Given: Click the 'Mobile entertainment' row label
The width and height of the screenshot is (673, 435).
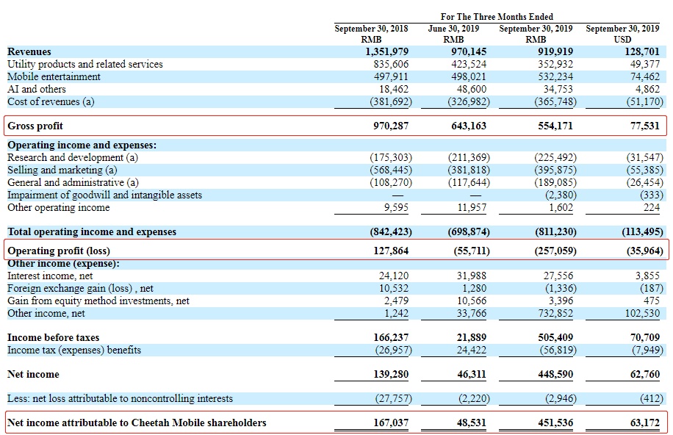Looking at the screenshot, I should click(x=54, y=77).
